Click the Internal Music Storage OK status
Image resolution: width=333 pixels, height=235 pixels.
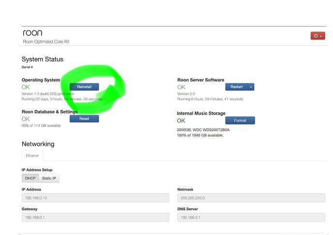pos(181,121)
